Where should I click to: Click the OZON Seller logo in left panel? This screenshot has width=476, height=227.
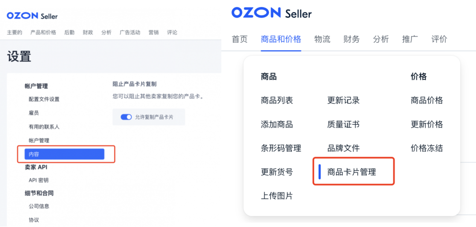click(x=32, y=16)
